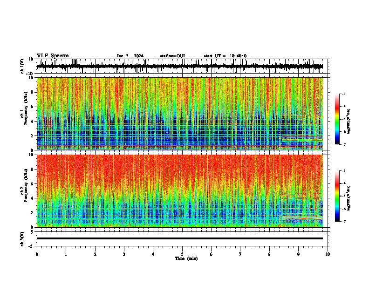This screenshot has height=285, width=369.
Task: Click the ch.2 color scale log(PSD) label
Action: [349, 198]
